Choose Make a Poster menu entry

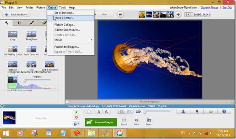coord(70,18)
